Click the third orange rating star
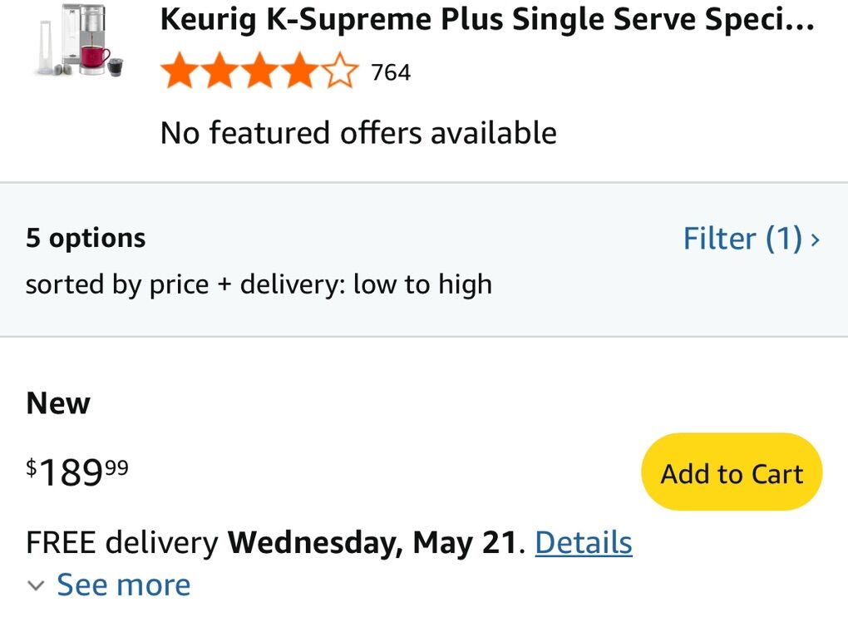The height and width of the screenshot is (622, 848). point(259,72)
